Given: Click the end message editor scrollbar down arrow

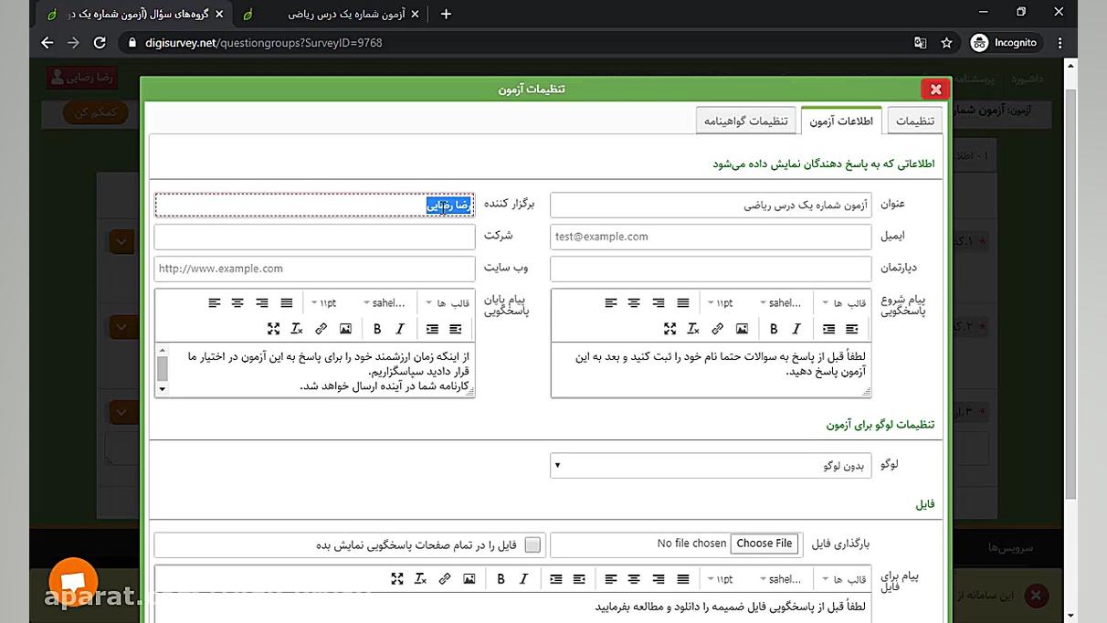Looking at the screenshot, I should pos(163,389).
